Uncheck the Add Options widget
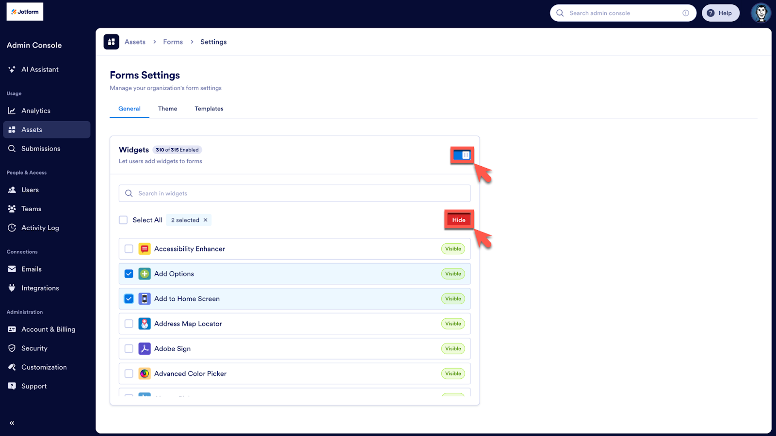This screenshot has height=436, width=776. (129, 273)
